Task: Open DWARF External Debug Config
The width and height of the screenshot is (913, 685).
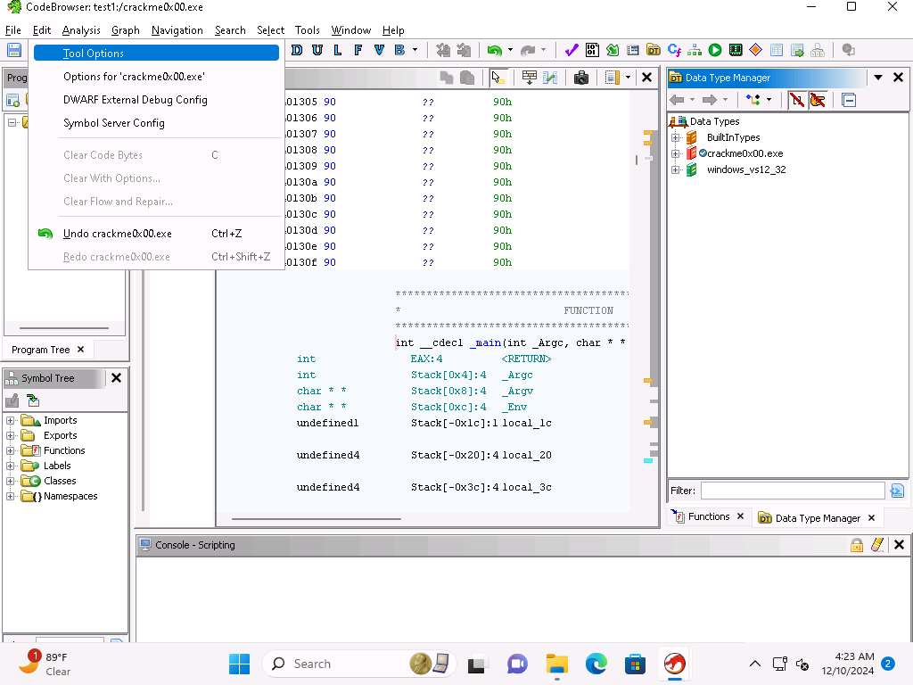Action: coord(136,100)
